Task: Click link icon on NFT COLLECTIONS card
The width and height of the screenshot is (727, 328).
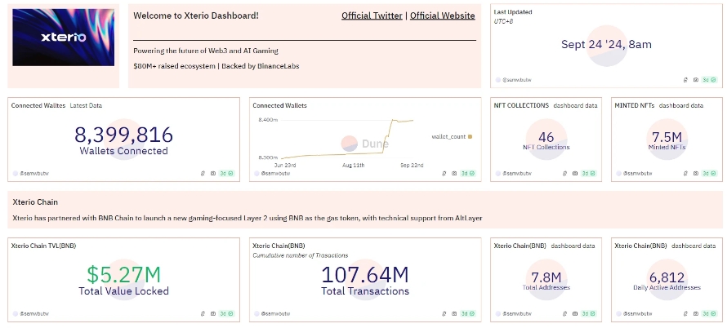Action: click(564, 173)
